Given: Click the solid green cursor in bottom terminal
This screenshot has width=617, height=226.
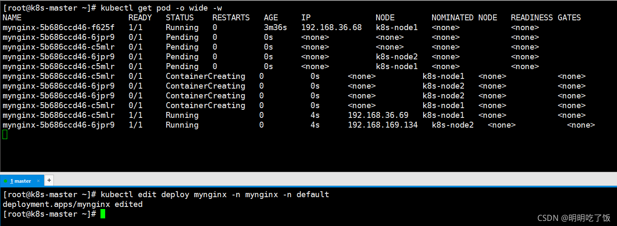Looking at the screenshot, I should [103, 214].
